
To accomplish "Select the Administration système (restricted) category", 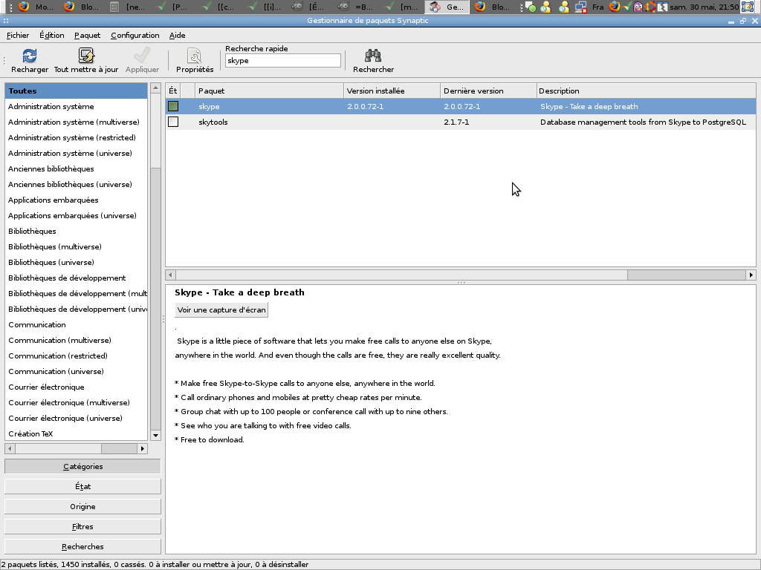I will point(77,137).
